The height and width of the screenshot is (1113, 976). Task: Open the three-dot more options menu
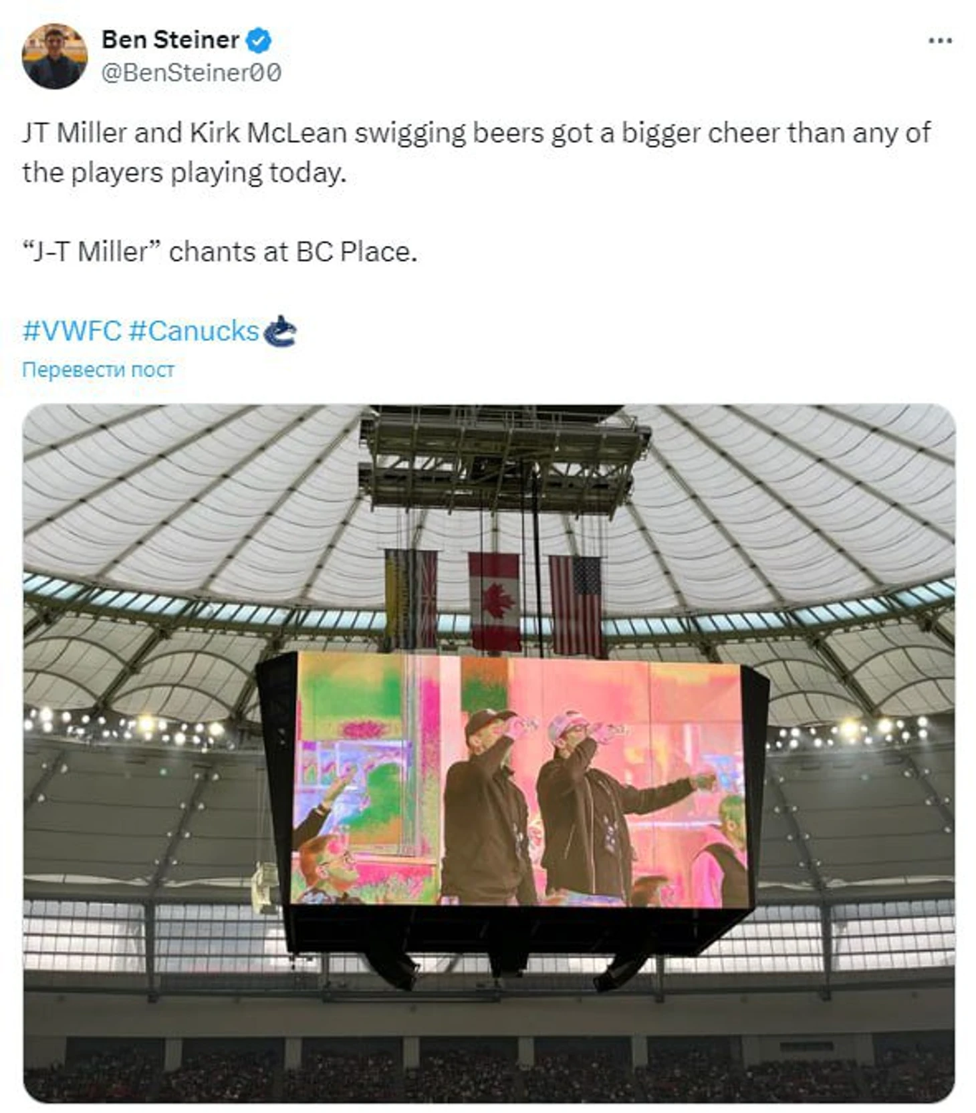point(940,41)
